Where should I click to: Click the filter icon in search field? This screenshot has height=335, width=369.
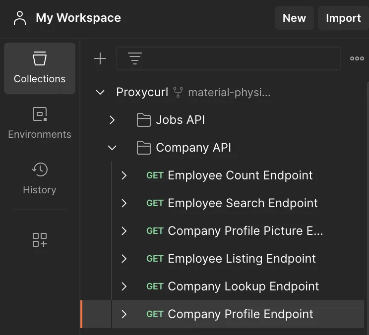tap(135, 58)
